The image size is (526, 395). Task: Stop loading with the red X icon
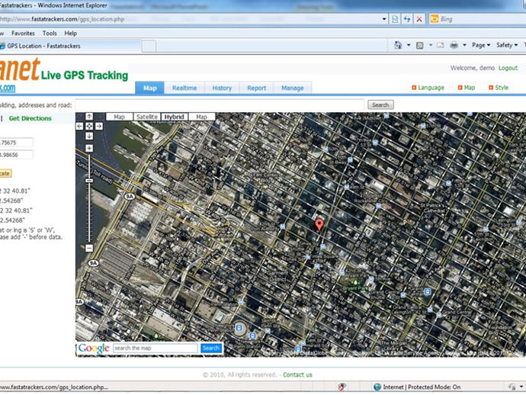click(x=419, y=19)
